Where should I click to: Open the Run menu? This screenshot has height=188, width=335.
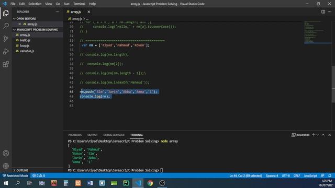(66, 4)
